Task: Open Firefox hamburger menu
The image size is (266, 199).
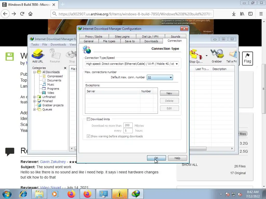Action: pyautogui.click(x=261, y=14)
